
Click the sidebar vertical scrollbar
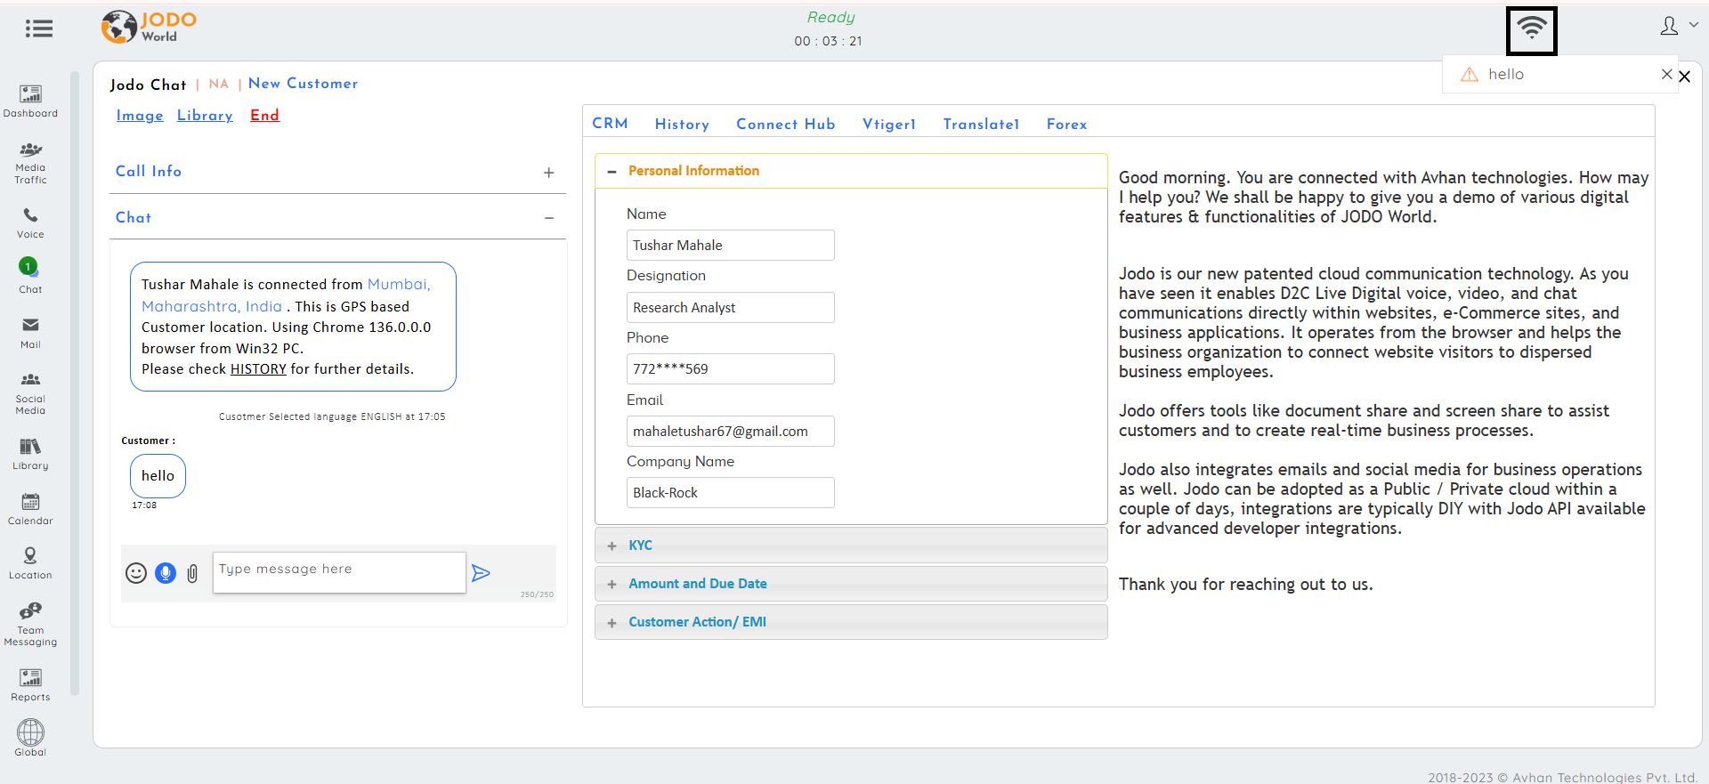click(76, 383)
